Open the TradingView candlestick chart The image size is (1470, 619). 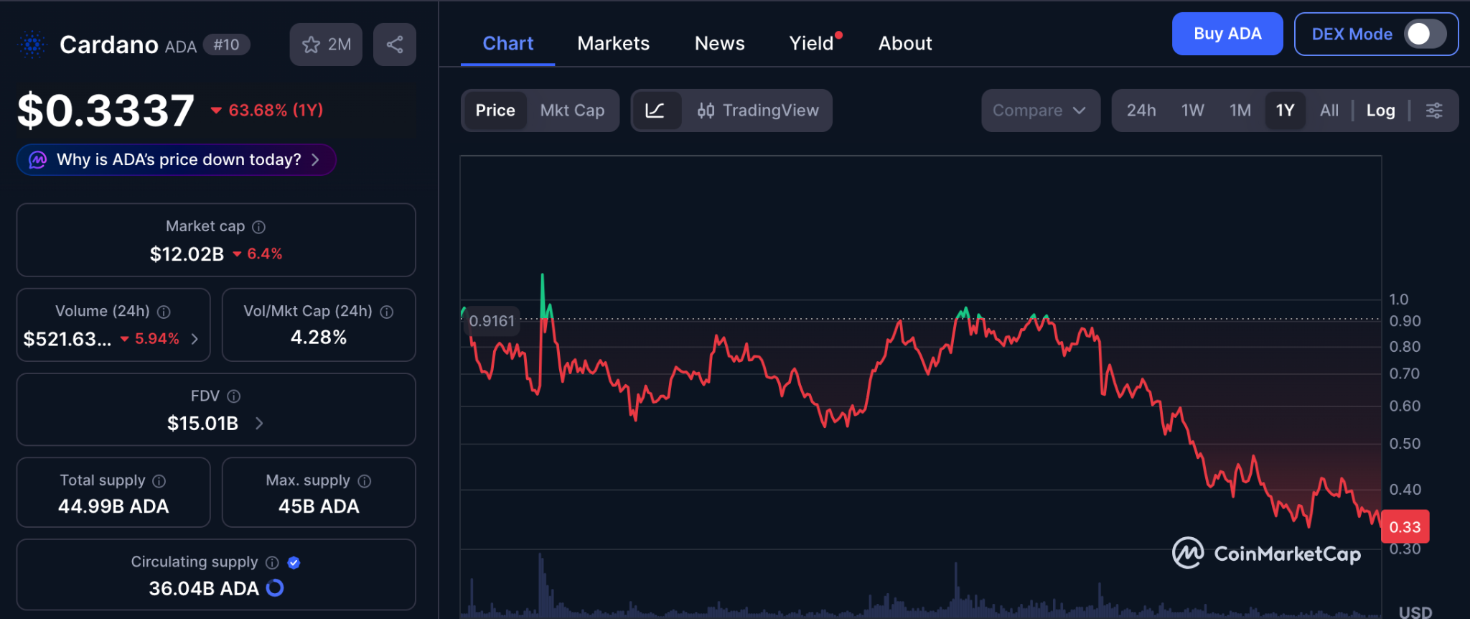click(x=758, y=111)
